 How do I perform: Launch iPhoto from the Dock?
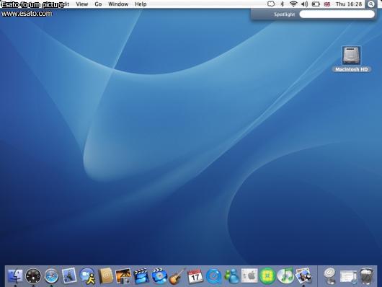(x=123, y=276)
